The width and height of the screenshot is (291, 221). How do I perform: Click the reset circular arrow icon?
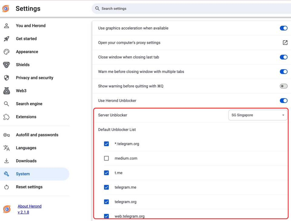click(x=6, y=187)
